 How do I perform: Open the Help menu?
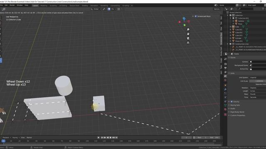tap(27, 5)
